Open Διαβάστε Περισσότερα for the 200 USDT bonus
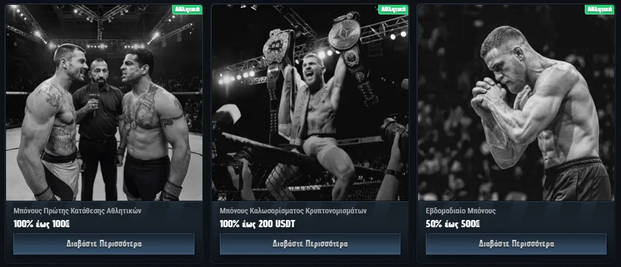Image resolution: width=621 pixels, height=267 pixels. 310,243
